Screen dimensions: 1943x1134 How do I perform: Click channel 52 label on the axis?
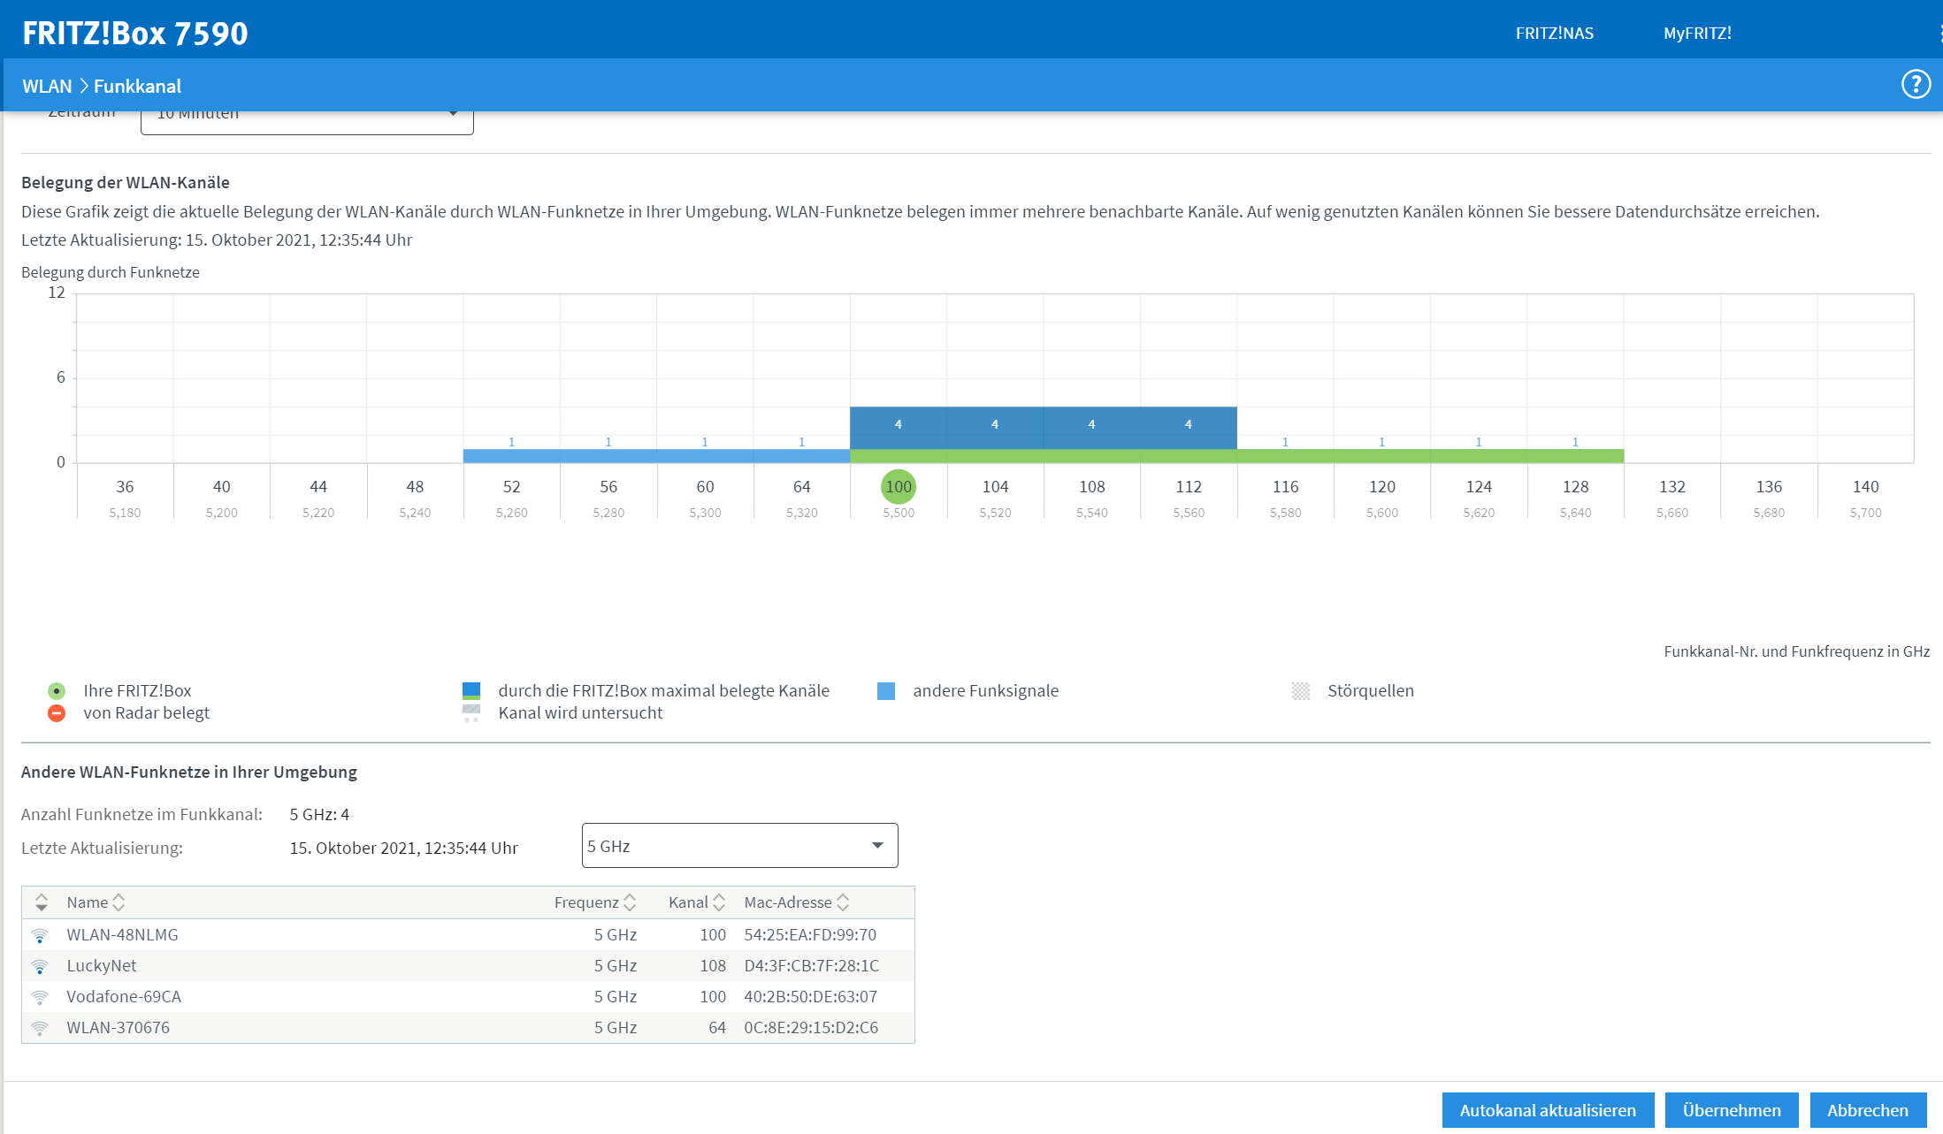coord(512,487)
